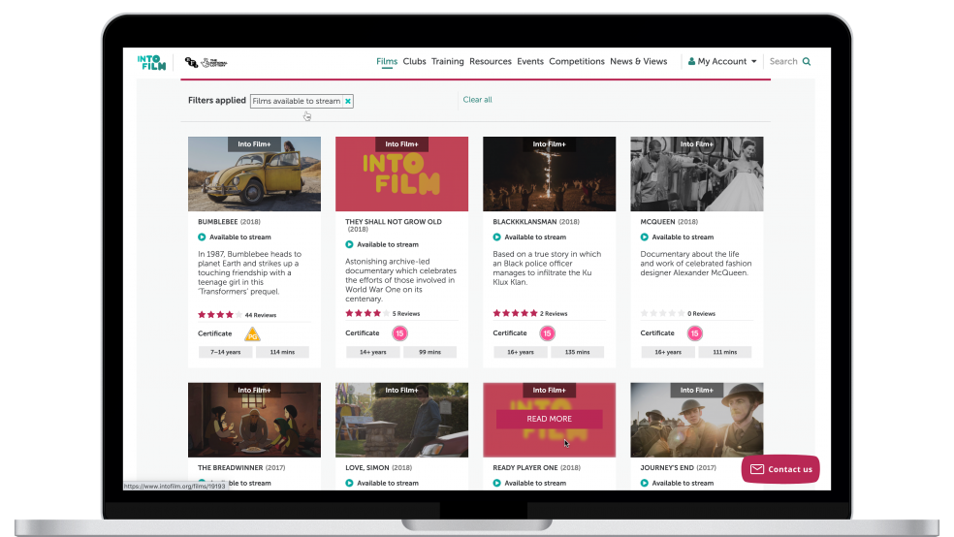Click the 99 mins tag
The width and height of the screenshot is (954, 537).
pos(430,352)
